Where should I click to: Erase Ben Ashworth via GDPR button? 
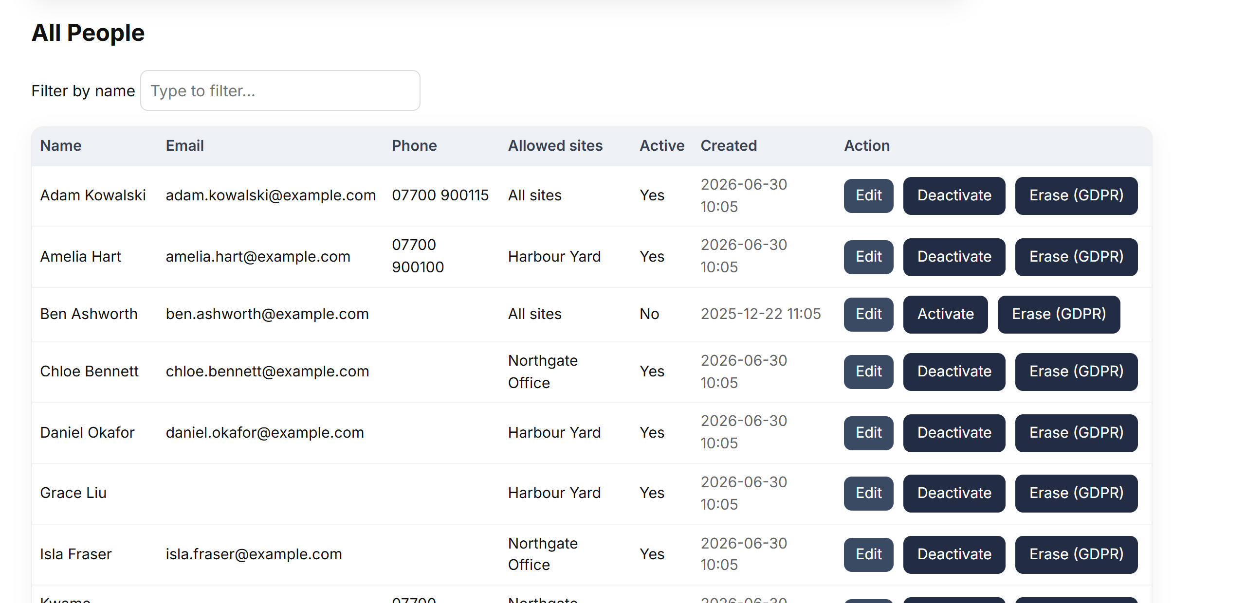click(1059, 314)
